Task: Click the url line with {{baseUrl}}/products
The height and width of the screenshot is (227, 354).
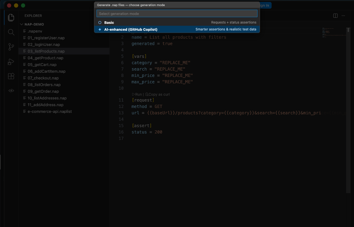Action: [239, 113]
